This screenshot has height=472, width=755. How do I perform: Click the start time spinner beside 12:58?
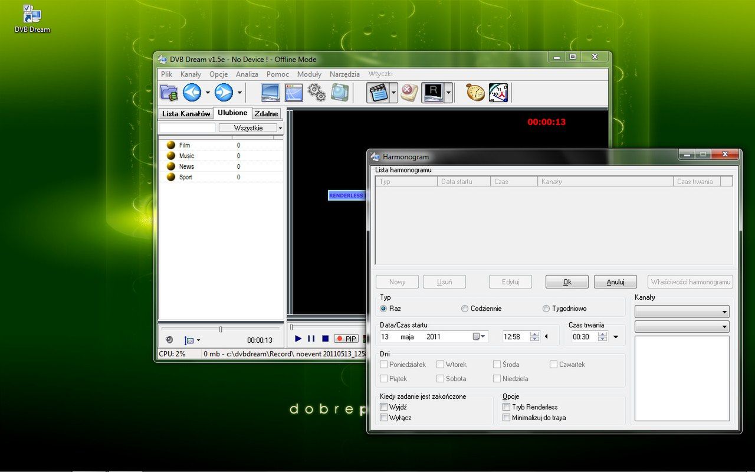point(534,337)
